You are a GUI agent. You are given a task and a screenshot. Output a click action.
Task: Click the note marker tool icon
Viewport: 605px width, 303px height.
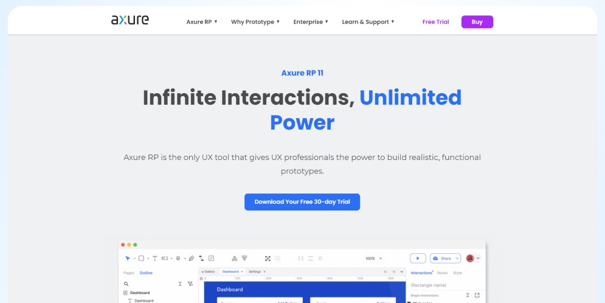[211, 258]
